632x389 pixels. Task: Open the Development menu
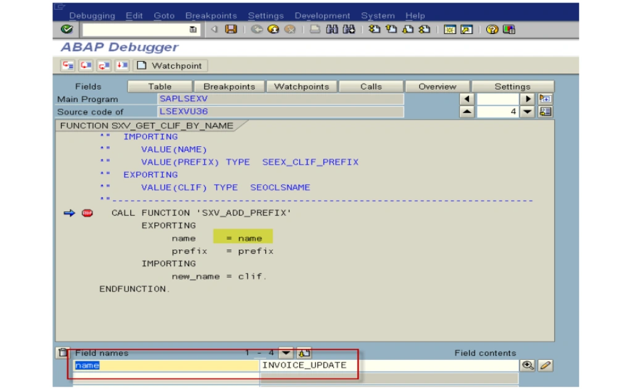(322, 15)
